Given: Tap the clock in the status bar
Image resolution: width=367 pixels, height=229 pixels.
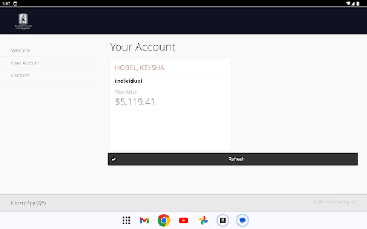Looking at the screenshot, I should coord(5,3).
